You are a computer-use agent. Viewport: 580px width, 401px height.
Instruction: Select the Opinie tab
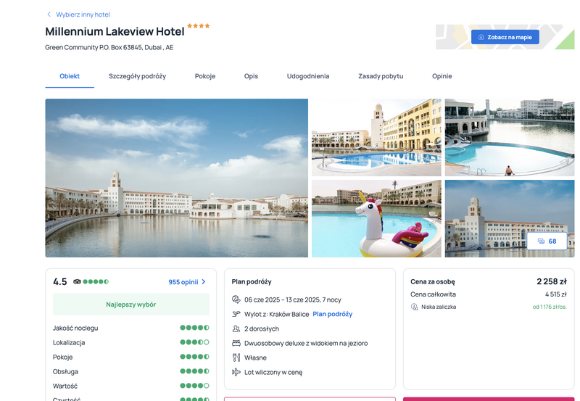(442, 76)
